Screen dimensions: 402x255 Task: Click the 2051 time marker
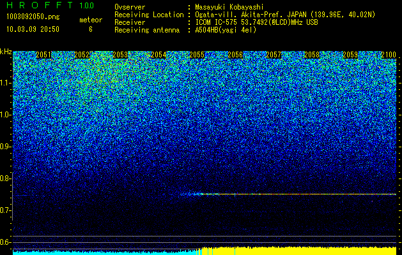tap(43, 55)
